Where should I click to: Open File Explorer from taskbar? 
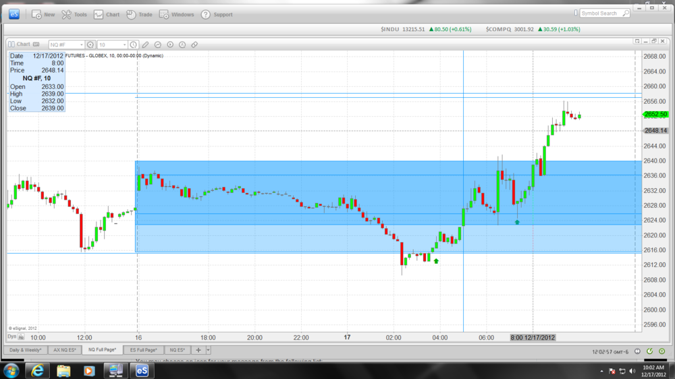coord(63,370)
